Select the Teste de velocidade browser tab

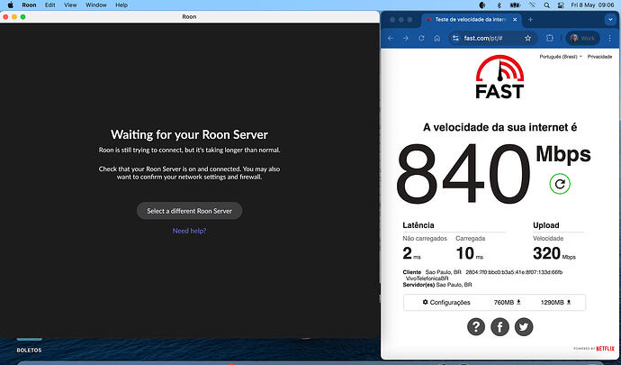[x=471, y=20]
